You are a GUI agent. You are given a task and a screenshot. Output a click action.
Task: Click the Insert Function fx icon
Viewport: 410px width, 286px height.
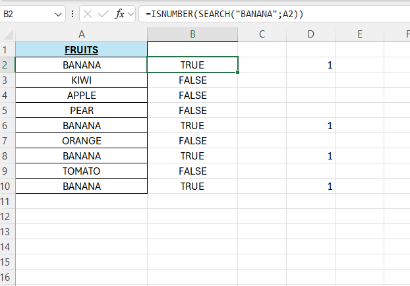click(x=119, y=14)
